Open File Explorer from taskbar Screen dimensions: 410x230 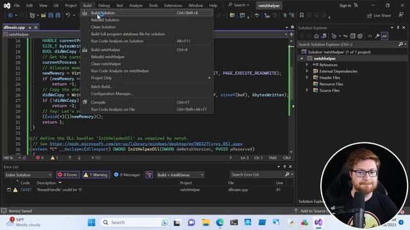pyautogui.click(x=206, y=222)
